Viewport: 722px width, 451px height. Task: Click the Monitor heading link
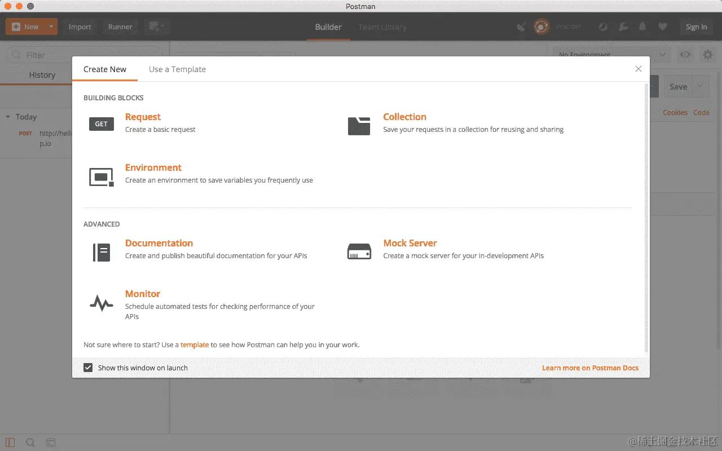[x=143, y=294]
